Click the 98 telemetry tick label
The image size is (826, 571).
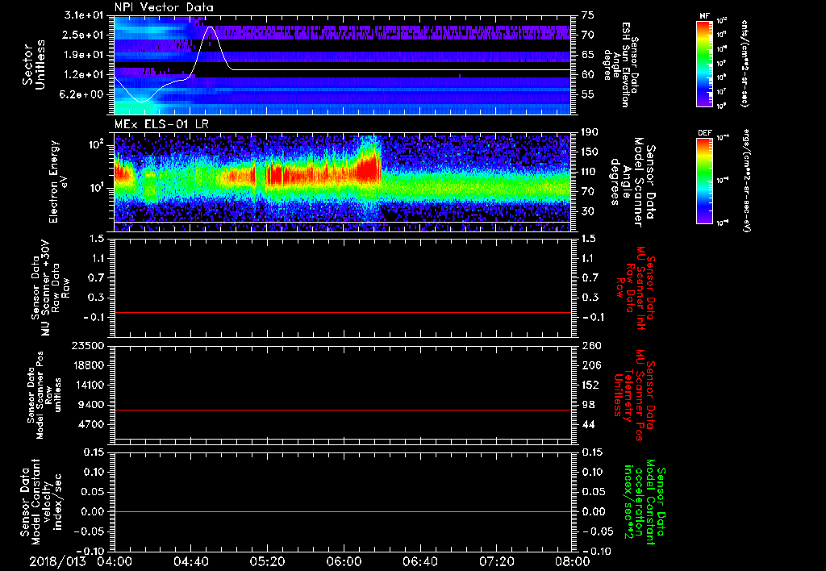[588, 405]
